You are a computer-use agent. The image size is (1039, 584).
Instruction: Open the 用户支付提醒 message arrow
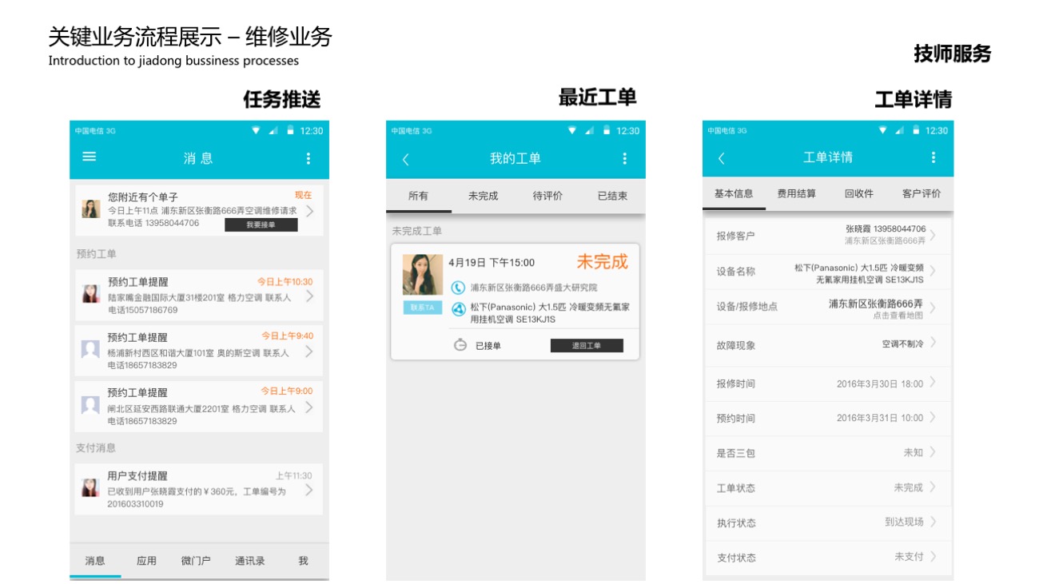tap(309, 491)
